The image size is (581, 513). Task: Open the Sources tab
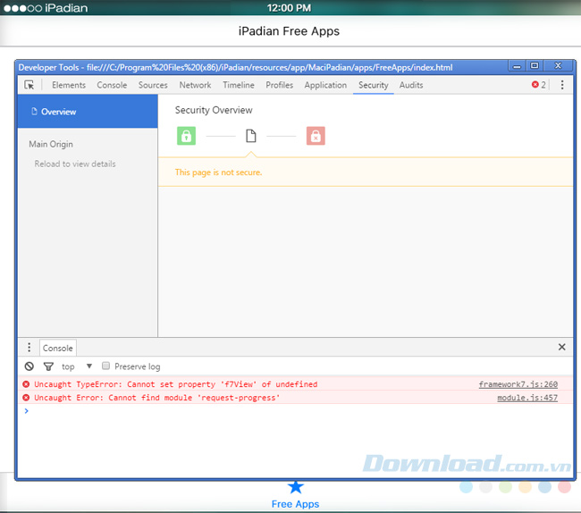[x=153, y=85]
